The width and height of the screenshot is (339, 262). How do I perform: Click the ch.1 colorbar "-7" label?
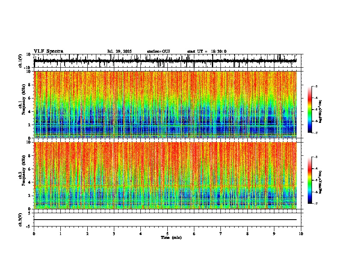coord(316,133)
